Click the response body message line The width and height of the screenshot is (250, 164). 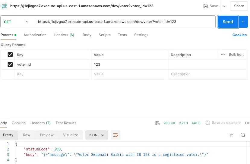coord(116,155)
